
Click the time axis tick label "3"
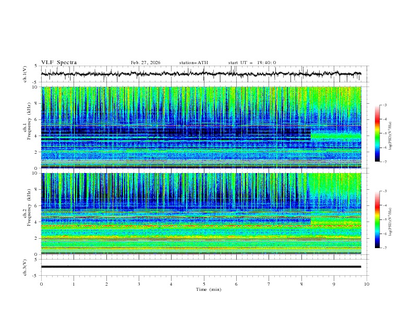click(x=139, y=284)
